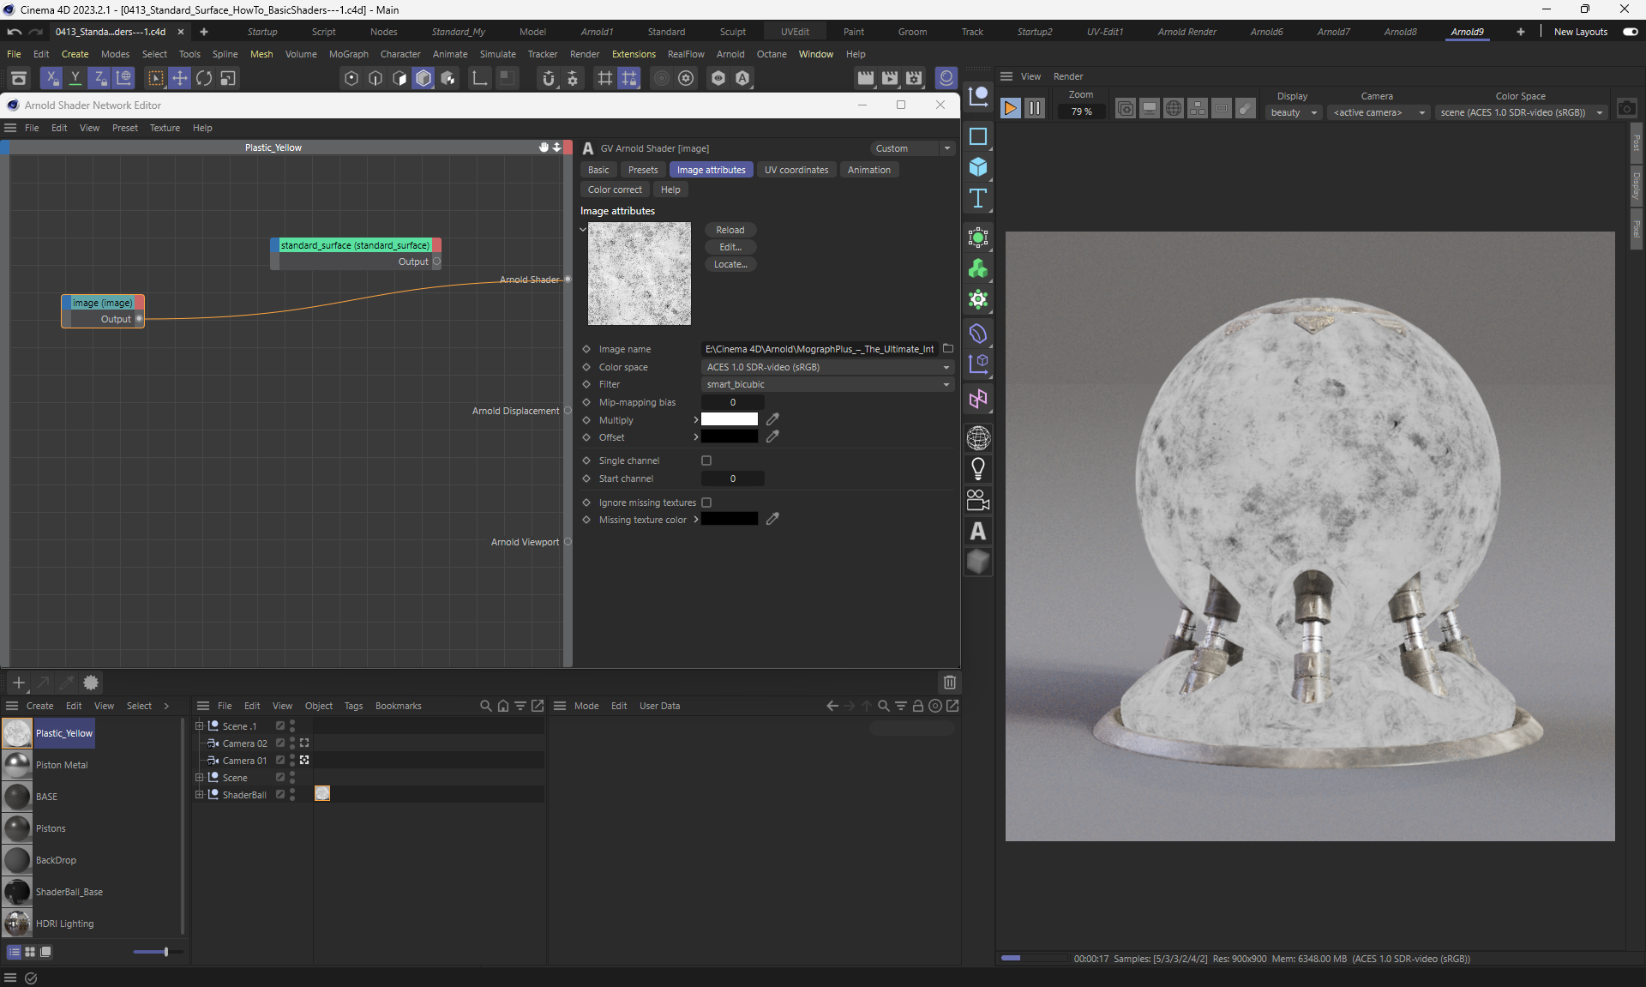Viewport: 1646px width, 987px height.
Task: Start the Arnold IPR render play button
Action: click(1010, 108)
